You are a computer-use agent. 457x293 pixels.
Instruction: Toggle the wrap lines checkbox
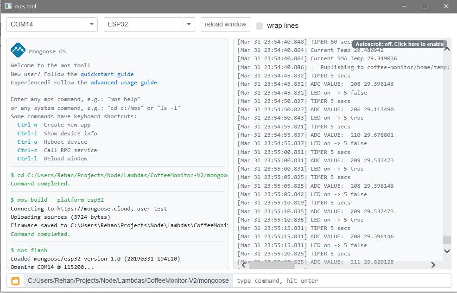pos(260,26)
